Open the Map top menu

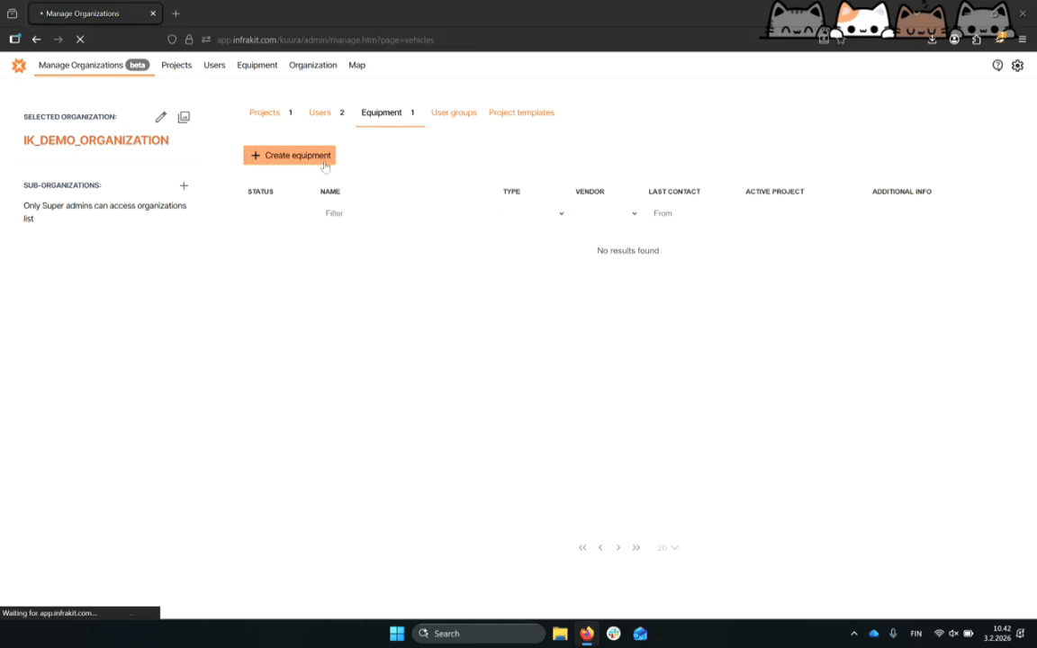coord(357,65)
